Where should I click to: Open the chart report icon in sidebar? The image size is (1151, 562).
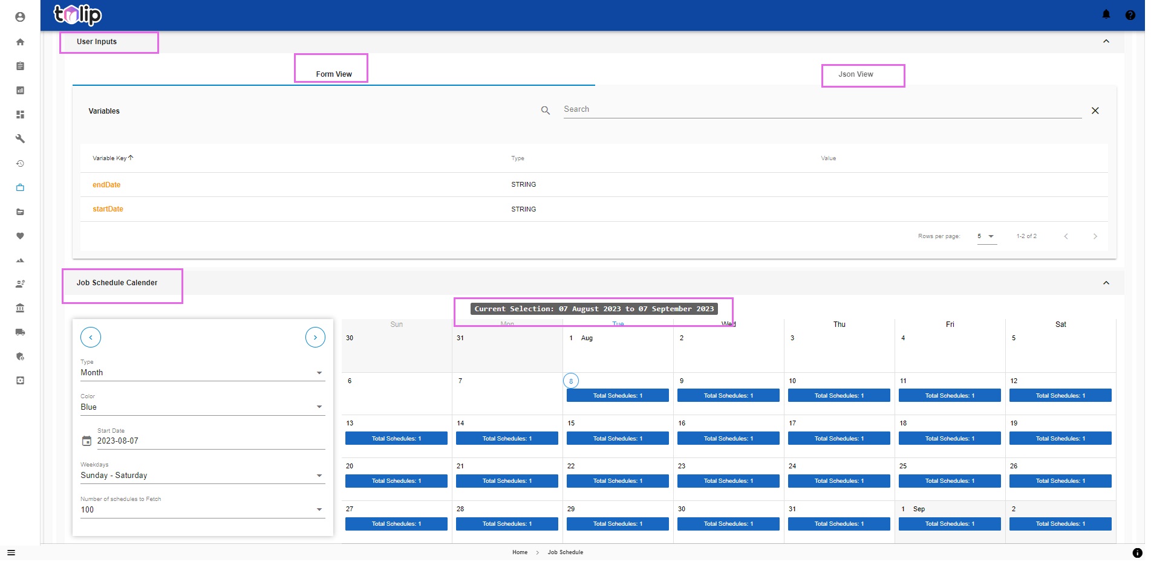pos(20,90)
